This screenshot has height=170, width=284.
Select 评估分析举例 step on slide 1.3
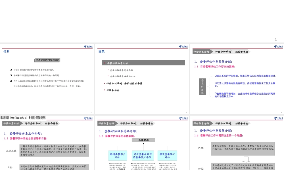pos(128,124)
